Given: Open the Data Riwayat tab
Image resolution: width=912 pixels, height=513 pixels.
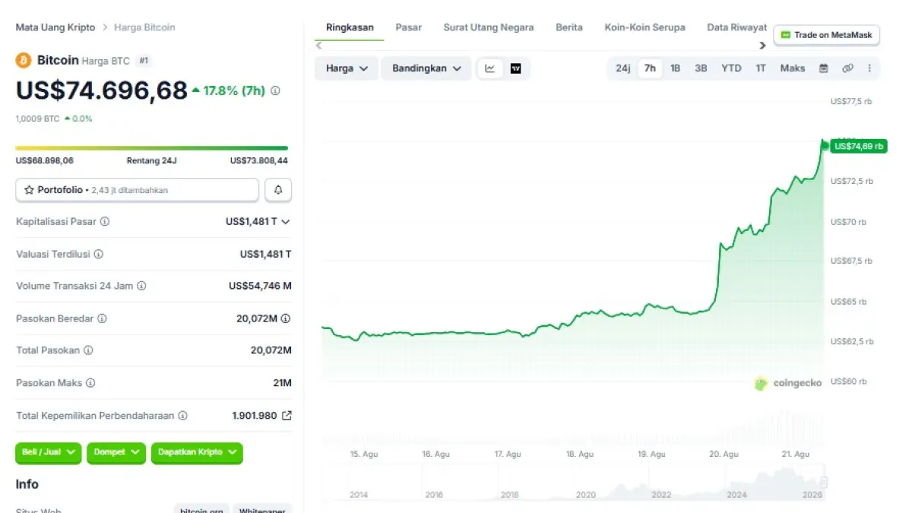Looking at the screenshot, I should pyautogui.click(x=737, y=27).
